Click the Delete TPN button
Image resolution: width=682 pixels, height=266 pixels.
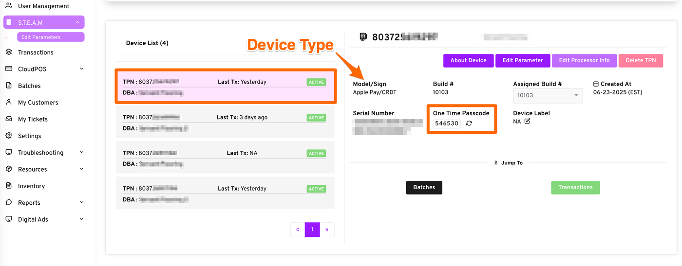click(x=641, y=60)
